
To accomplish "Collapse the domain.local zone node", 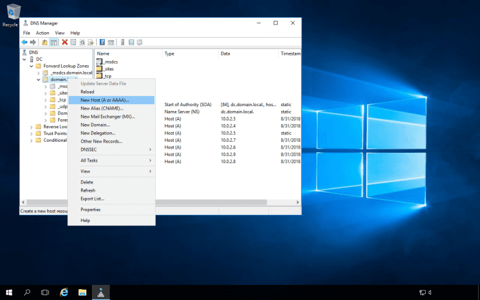I will [x=38, y=79].
